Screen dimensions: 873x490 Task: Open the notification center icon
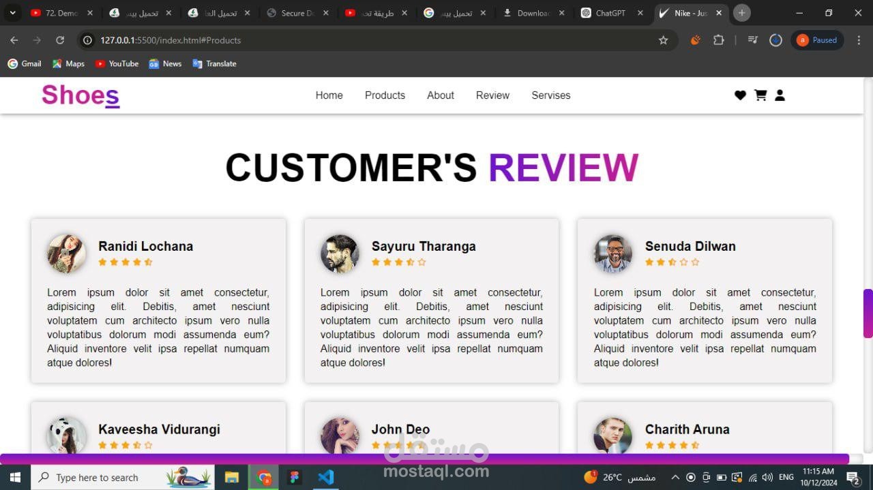click(853, 477)
